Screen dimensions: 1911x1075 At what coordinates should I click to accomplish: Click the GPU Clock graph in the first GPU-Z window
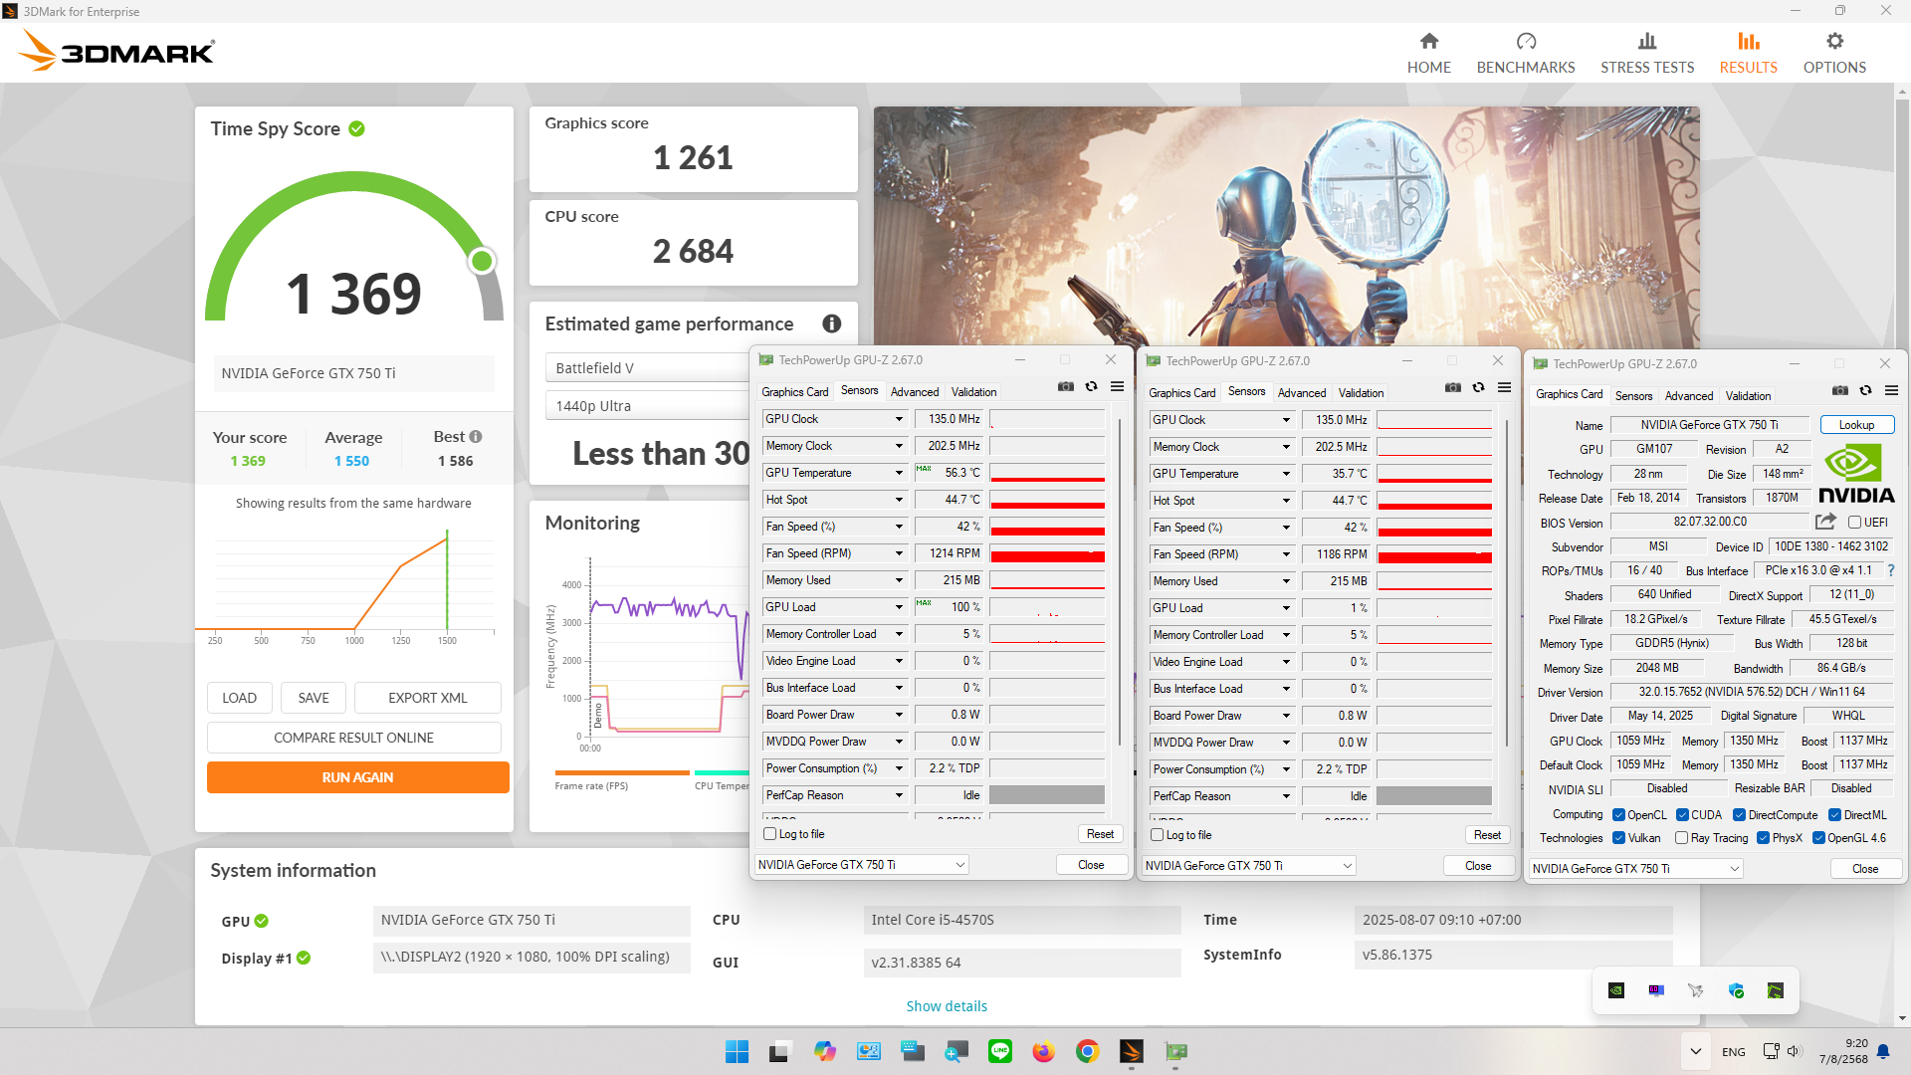[x=1047, y=419]
